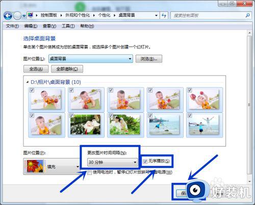Enable pause slideshow on battery checkbox
This screenshot has width=255, height=205.
click(90, 173)
